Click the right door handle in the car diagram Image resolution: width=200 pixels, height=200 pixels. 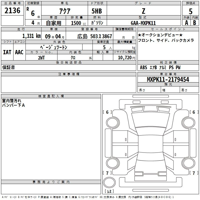(175, 139)
